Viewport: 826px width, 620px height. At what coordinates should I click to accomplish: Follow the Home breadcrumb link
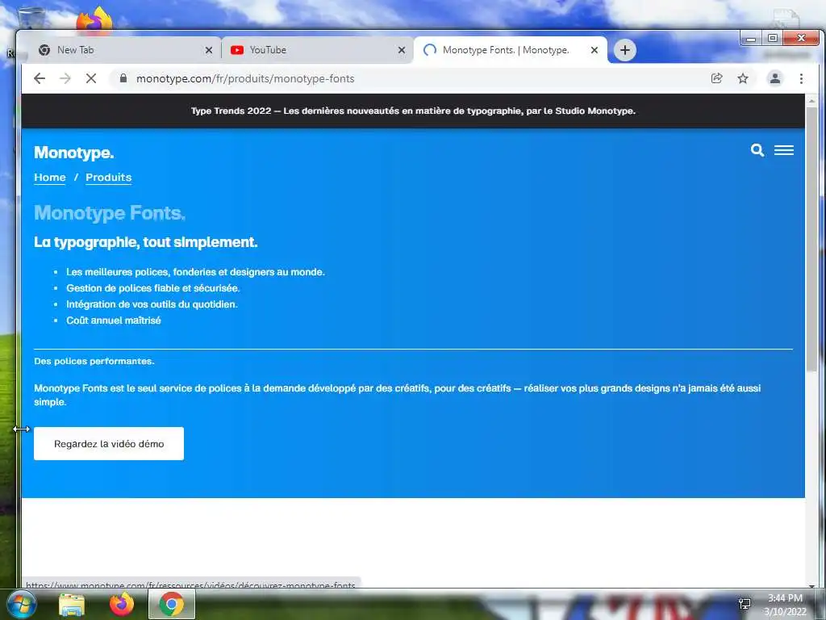coord(50,178)
